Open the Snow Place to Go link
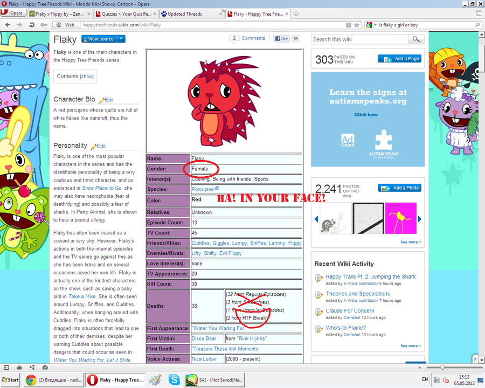The height and width of the screenshot is (388, 485). click(102, 188)
